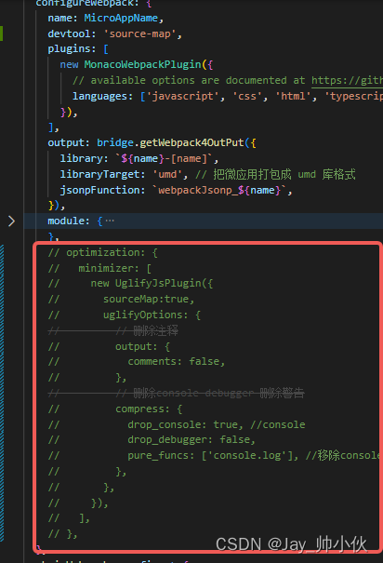This screenshot has height=563, width=383.
Task: Click 'MonacoWebpackPlugin' class name
Action: (143, 64)
